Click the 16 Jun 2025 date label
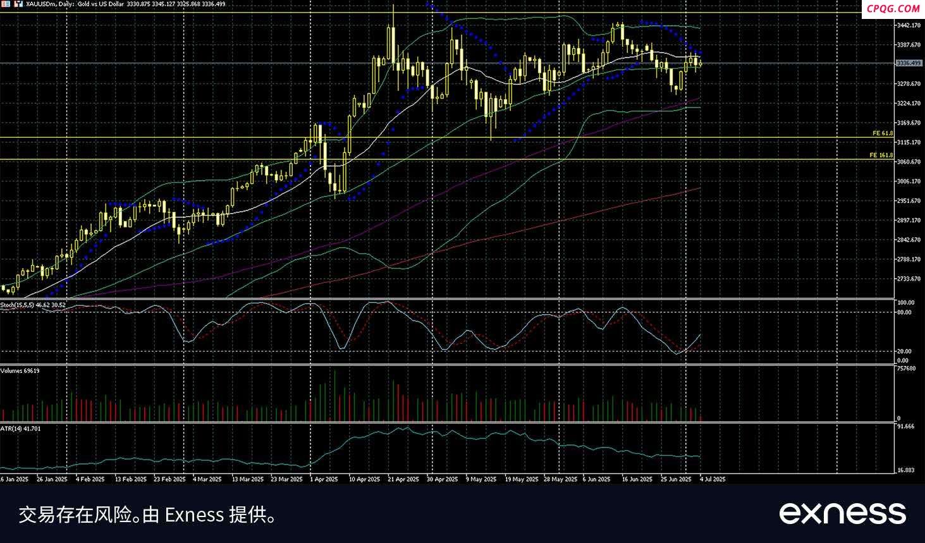The width and height of the screenshot is (925, 543). click(x=637, y=479)
